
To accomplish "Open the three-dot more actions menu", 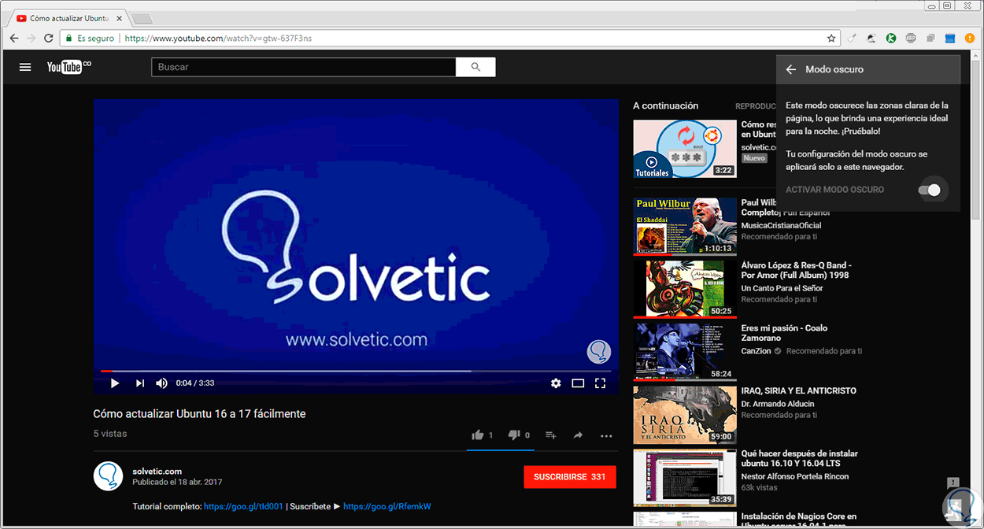I will click(x=606, y=435).
